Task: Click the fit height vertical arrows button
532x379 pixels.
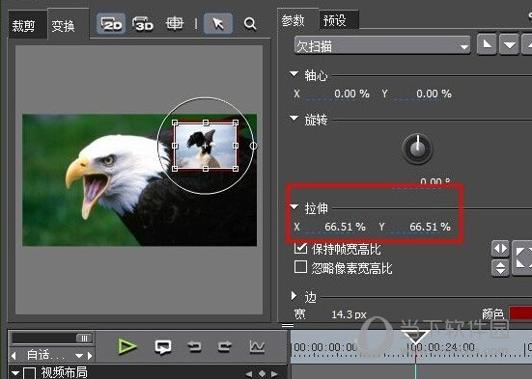Action: pyautogui.click(x=500, y=268)
